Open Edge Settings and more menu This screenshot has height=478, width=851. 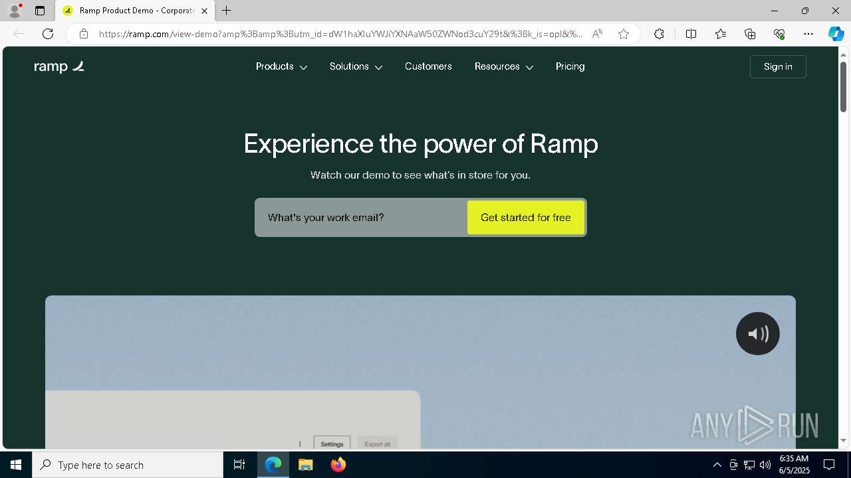point(808,34)
